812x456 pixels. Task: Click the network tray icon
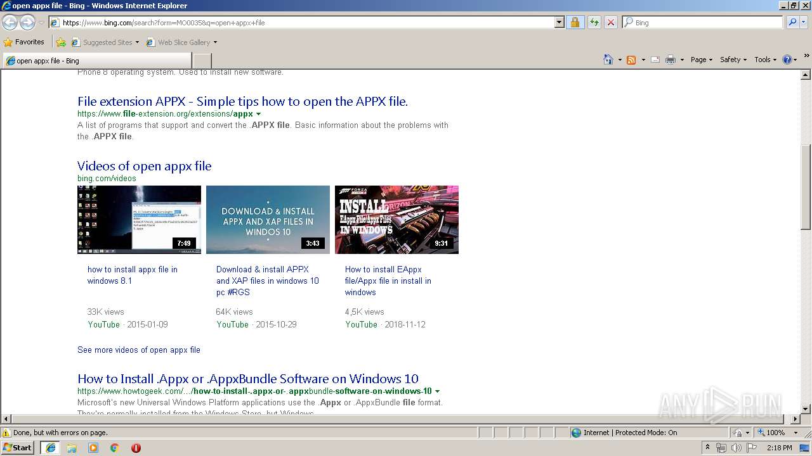(721, 448)
